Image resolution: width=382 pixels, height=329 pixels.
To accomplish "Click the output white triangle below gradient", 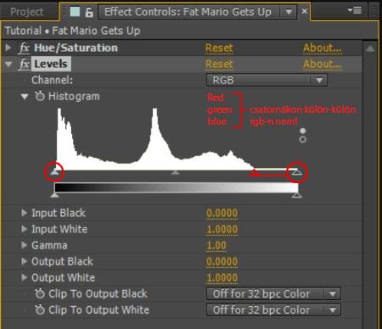I will click(296, 195).
